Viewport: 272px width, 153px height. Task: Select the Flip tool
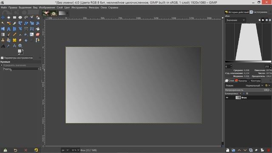click(3, 29)
